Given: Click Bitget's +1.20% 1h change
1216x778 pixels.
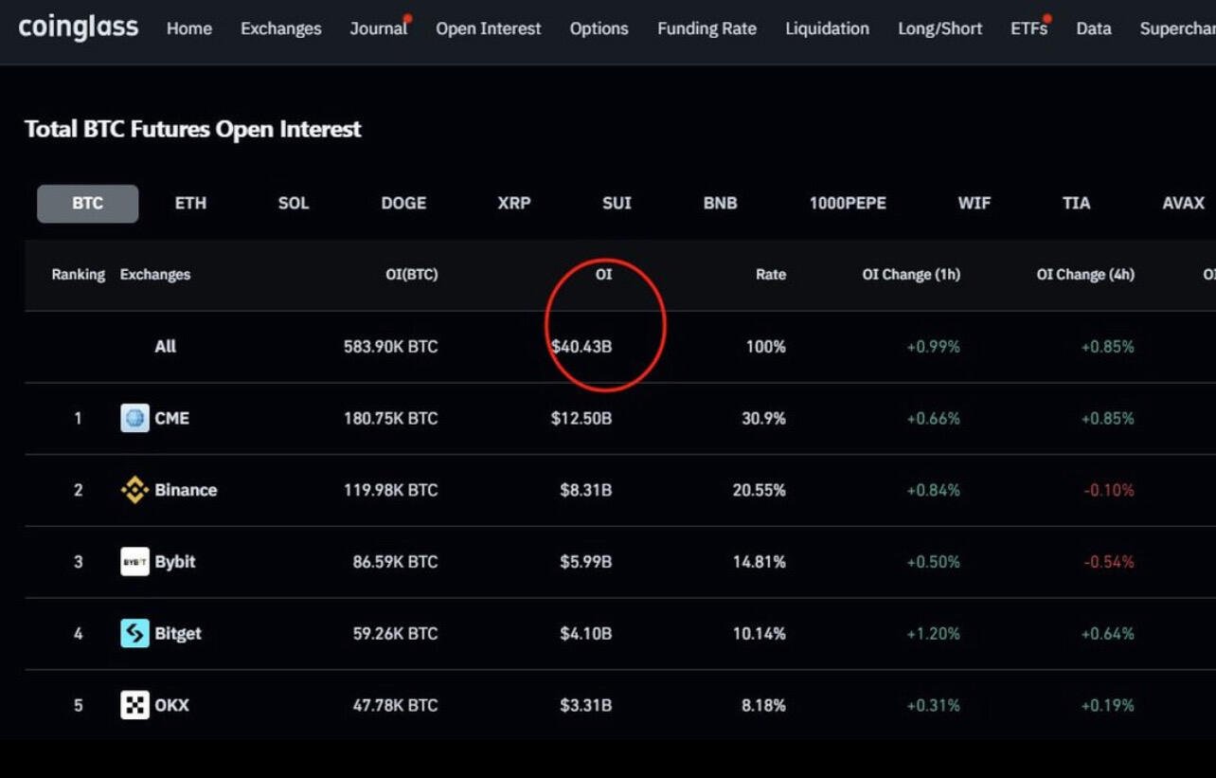Looking at the screenshot, I should tap(933, 633).
